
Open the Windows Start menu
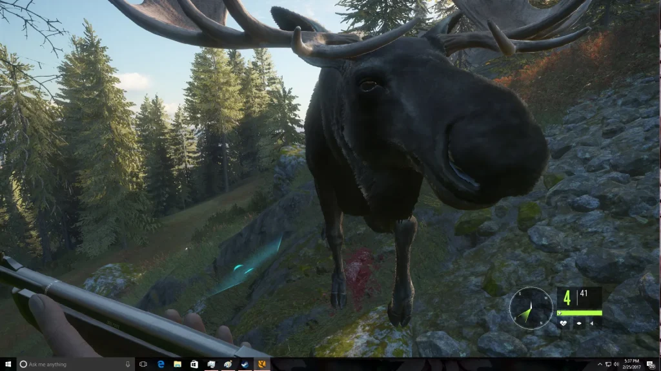(8, 365)
